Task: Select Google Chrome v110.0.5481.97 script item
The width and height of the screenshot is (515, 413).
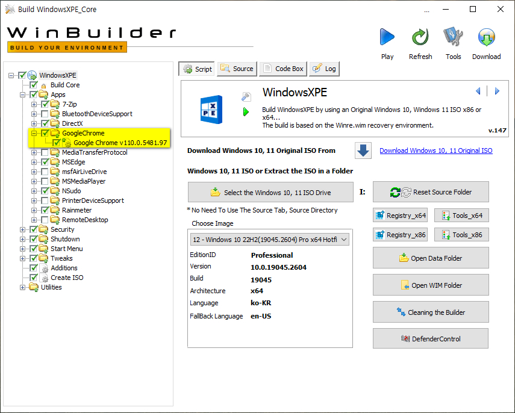Action: click(x=120, y=143)
